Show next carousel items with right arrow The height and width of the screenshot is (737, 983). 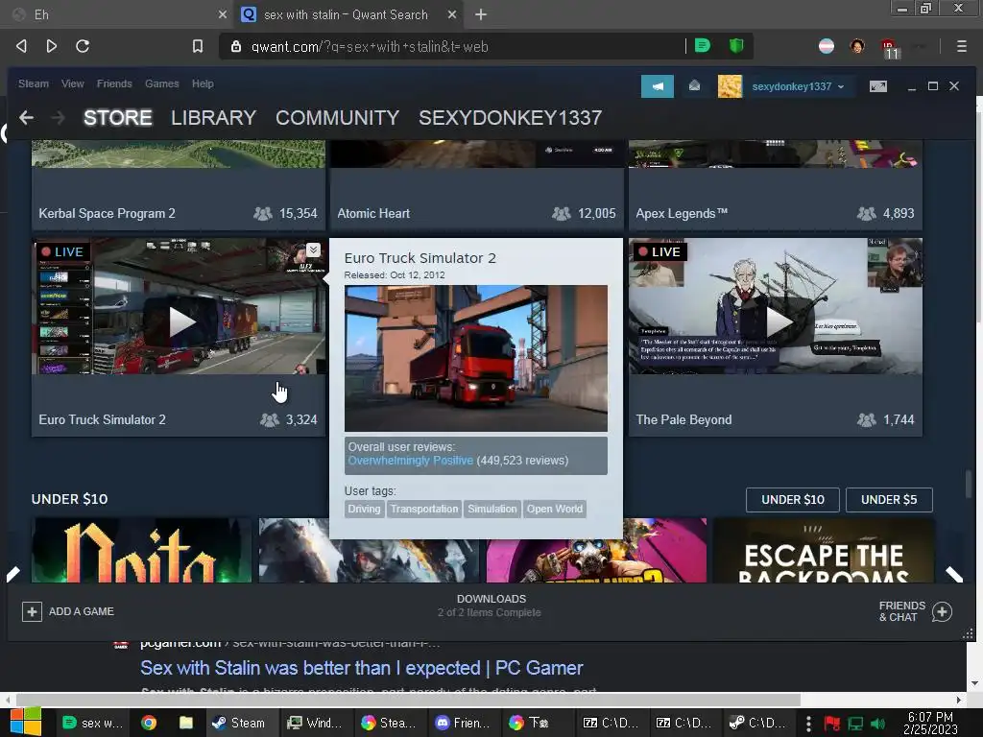tap(953, 574)
